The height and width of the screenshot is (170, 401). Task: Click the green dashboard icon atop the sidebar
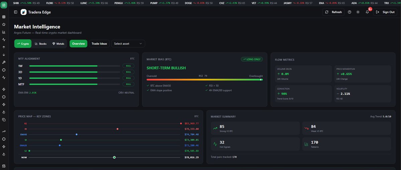coord(4,5)
